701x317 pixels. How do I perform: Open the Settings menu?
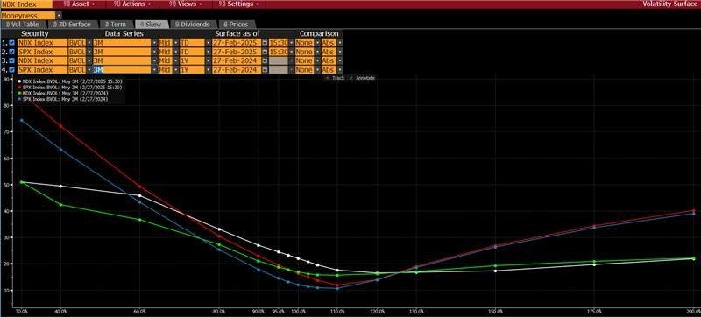[239, 4]
